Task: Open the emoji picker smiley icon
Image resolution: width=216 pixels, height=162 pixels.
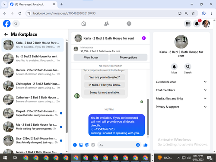Action: point(138,145)
